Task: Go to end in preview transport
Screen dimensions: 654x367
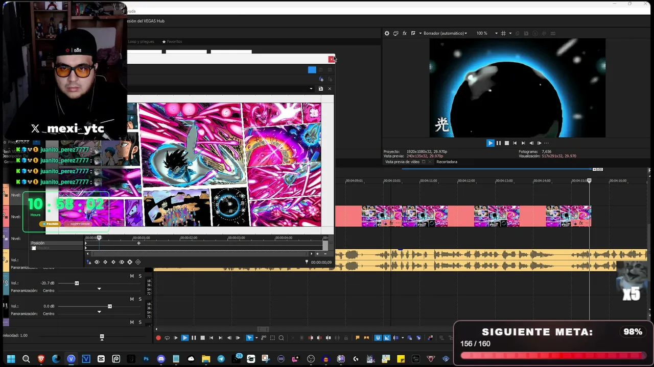Action: (523, 143)
